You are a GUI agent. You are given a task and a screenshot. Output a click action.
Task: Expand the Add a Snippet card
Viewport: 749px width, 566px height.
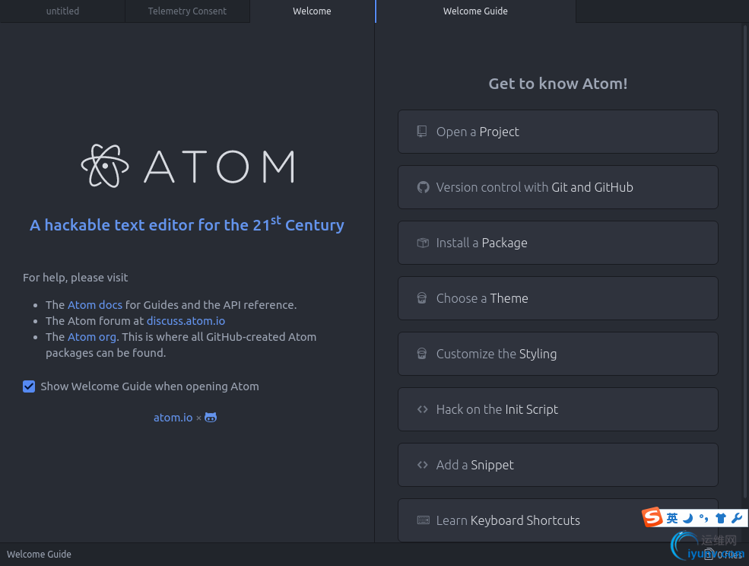pos(558,465)
